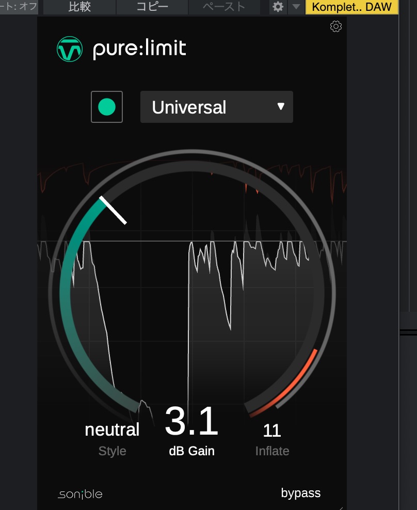The height and width of the screenshot is (510, 417).
Task: Open the Universal profile dropdown
Action: click(x=216, y=107)
